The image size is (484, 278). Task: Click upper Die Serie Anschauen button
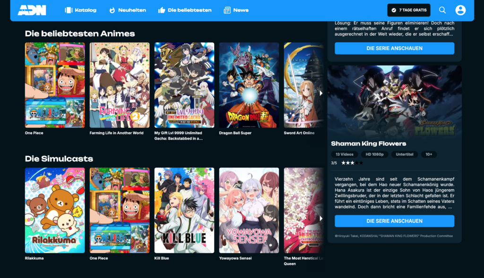click(x=394, y=49)
